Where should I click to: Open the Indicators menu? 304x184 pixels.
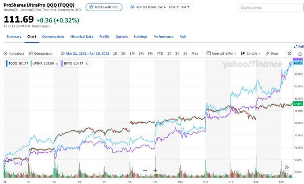[x=14, y=53]
